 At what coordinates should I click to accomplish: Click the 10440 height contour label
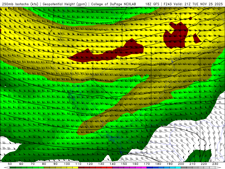click(132, 80)
